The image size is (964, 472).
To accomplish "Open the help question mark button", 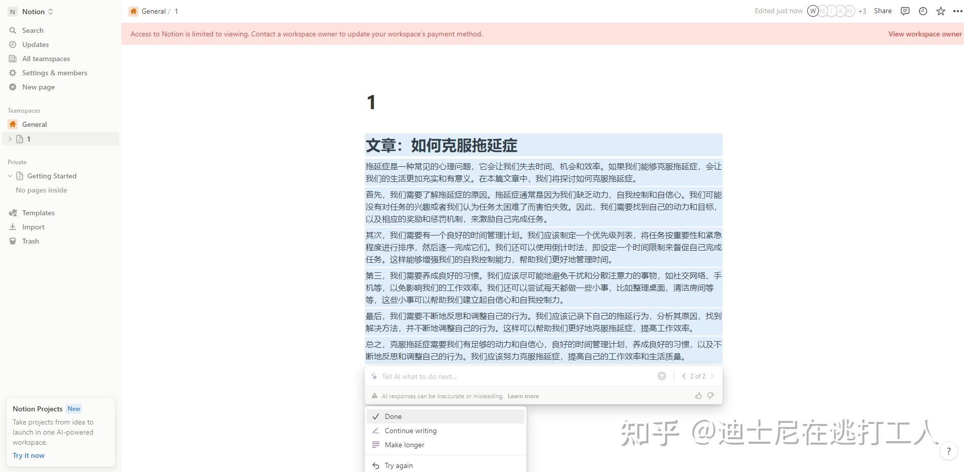I will [949, 451].
